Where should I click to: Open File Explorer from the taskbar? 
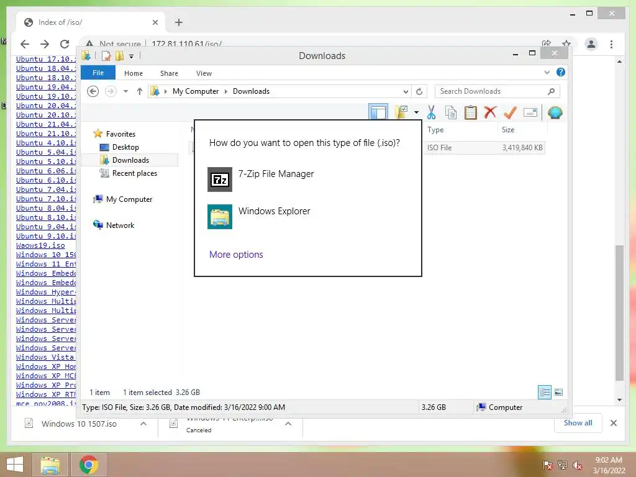tap(50, 465)
